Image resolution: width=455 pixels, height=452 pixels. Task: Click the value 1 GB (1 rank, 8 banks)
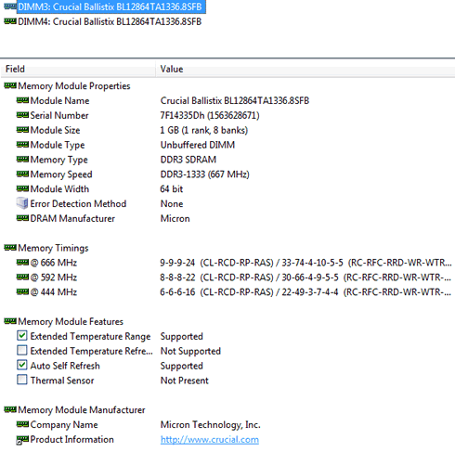[x=204, y=130]
